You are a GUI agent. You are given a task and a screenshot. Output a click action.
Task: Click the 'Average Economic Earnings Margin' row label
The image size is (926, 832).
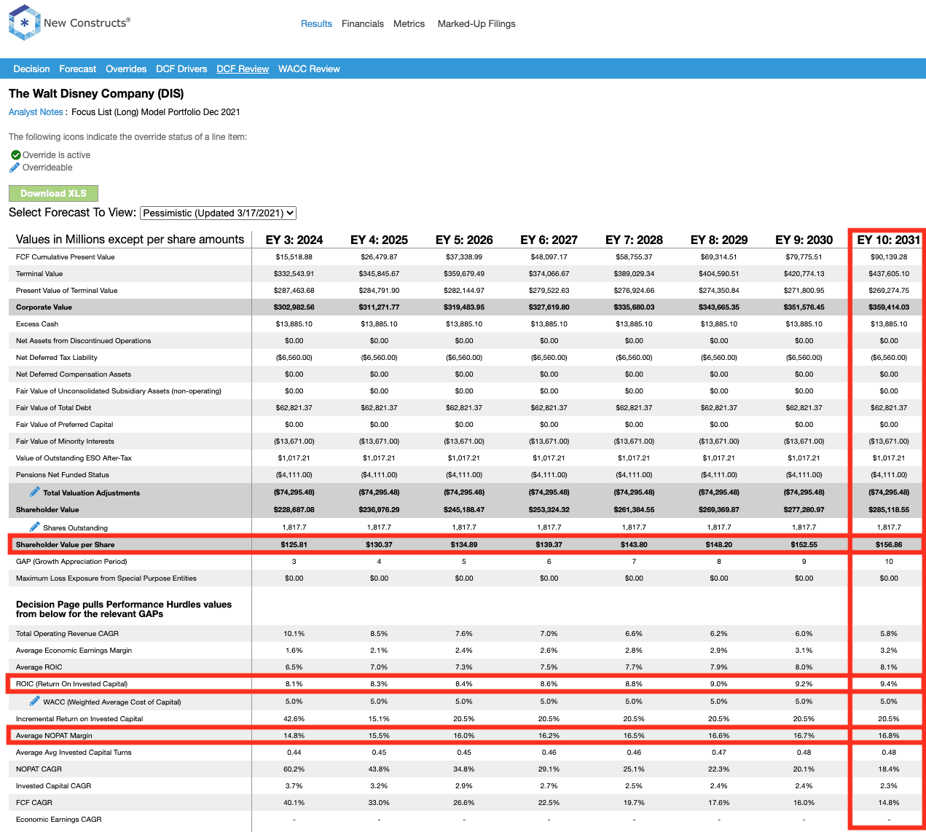74,651
